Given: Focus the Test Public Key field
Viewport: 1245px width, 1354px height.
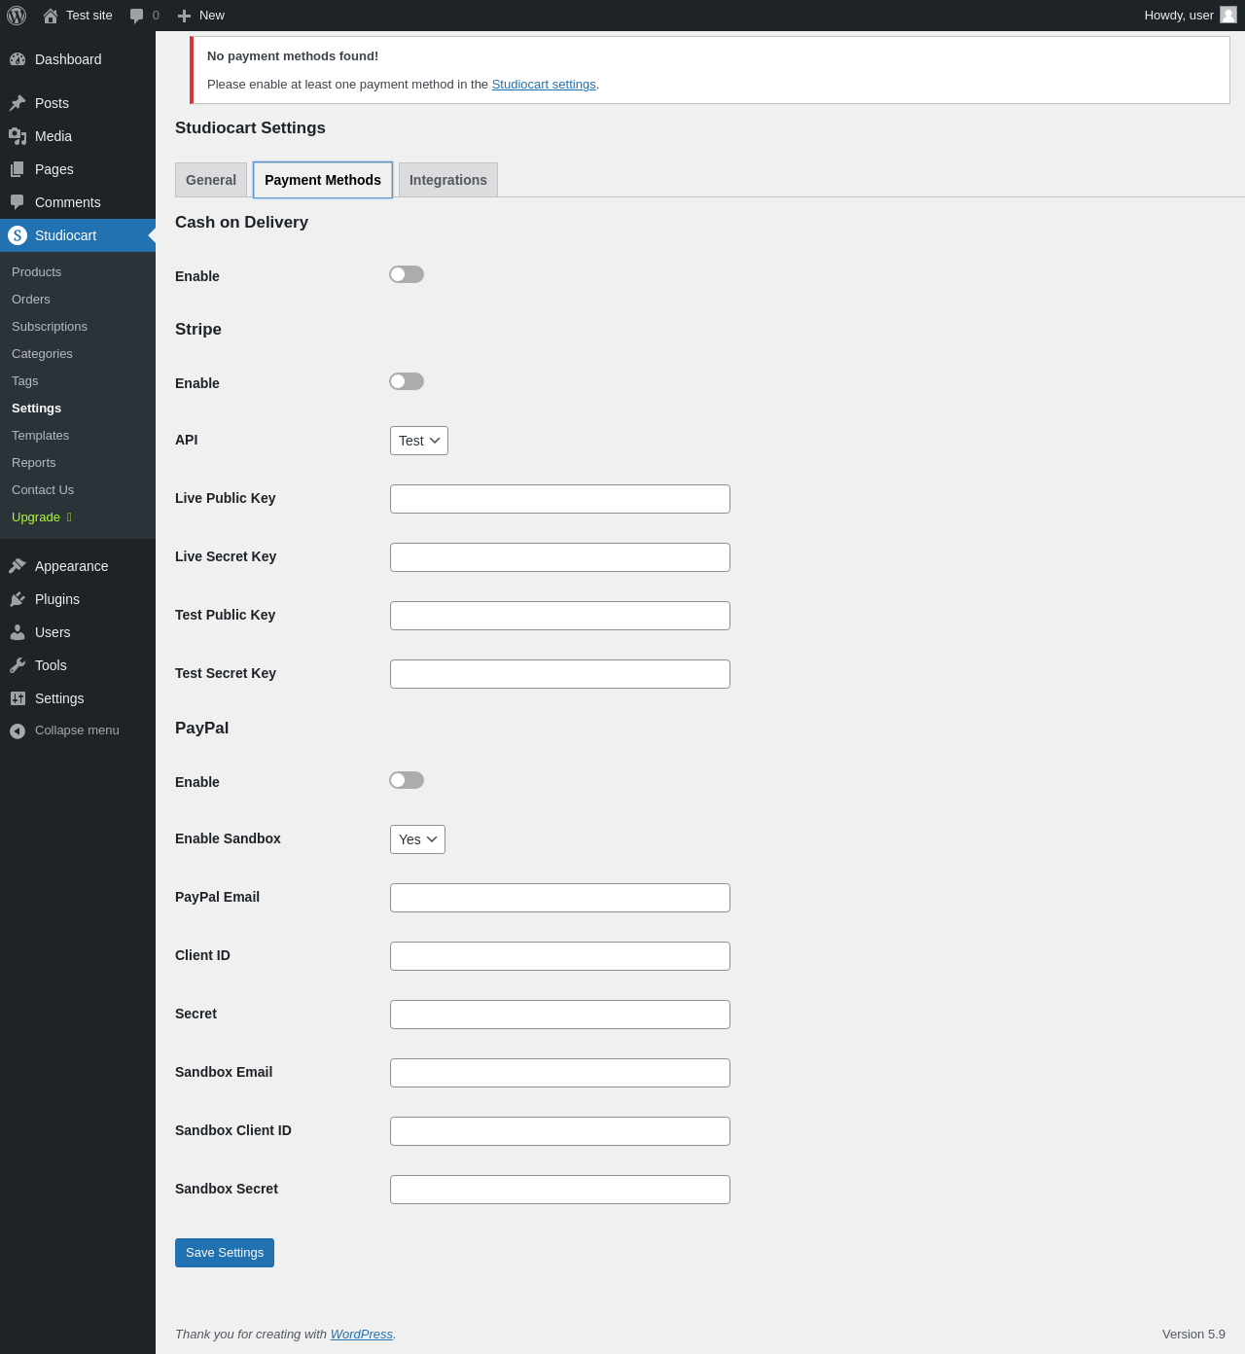Looking at the screenshot, I should [x=560, y=616].
